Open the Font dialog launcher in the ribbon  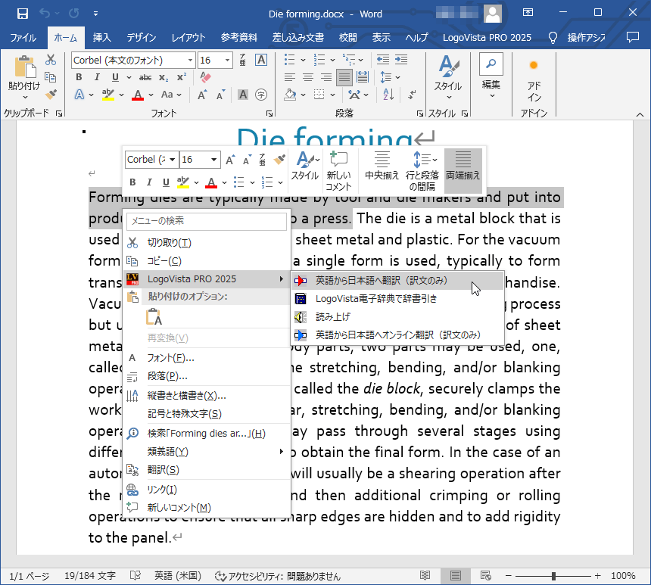pyautogui.click(x=269, y=114)
